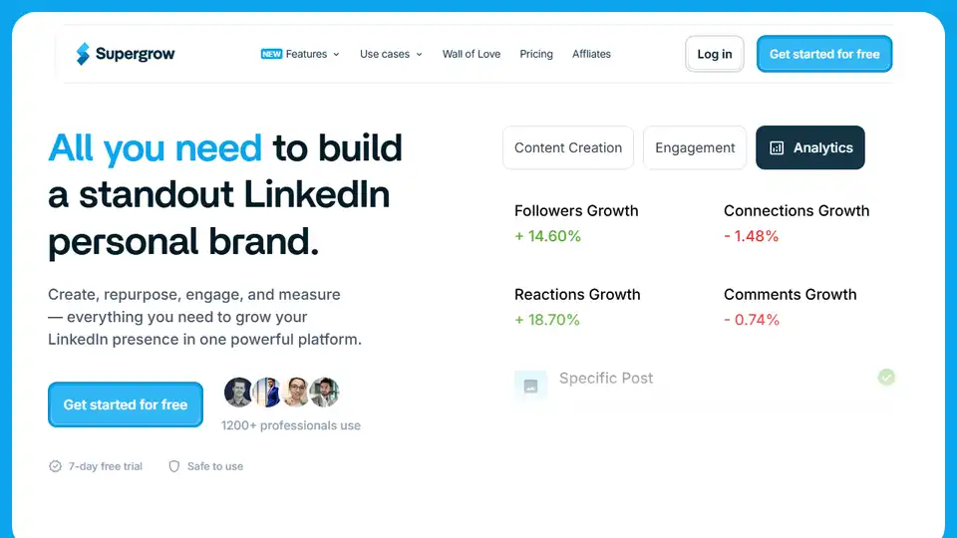Click the bar chart icon in Analytics tab
Screen dimensions: 957x538
tap(778, 148)
